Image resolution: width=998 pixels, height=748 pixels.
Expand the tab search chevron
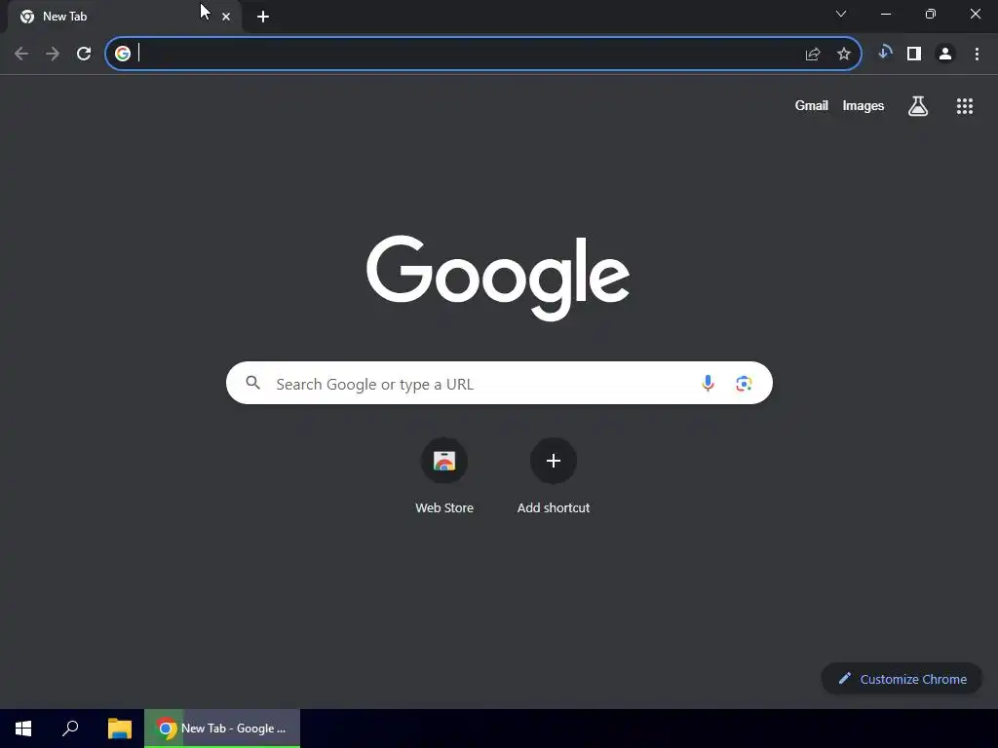[x=840, y=14]
